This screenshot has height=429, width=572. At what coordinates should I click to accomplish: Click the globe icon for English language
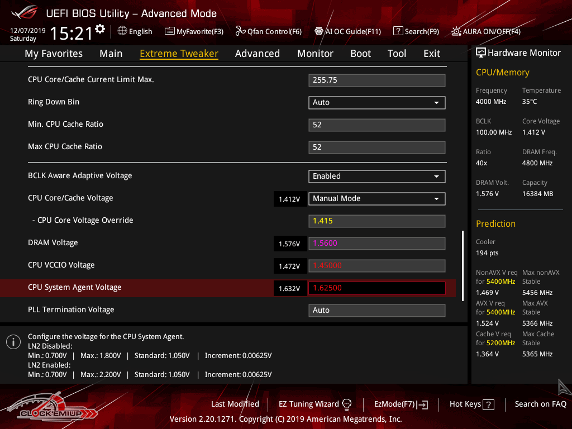122,31
